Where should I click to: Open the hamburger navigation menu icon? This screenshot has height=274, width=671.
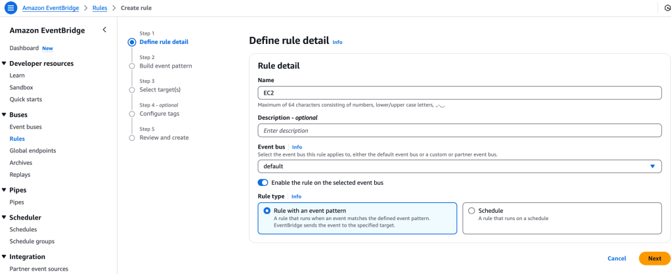click(10, 8)
